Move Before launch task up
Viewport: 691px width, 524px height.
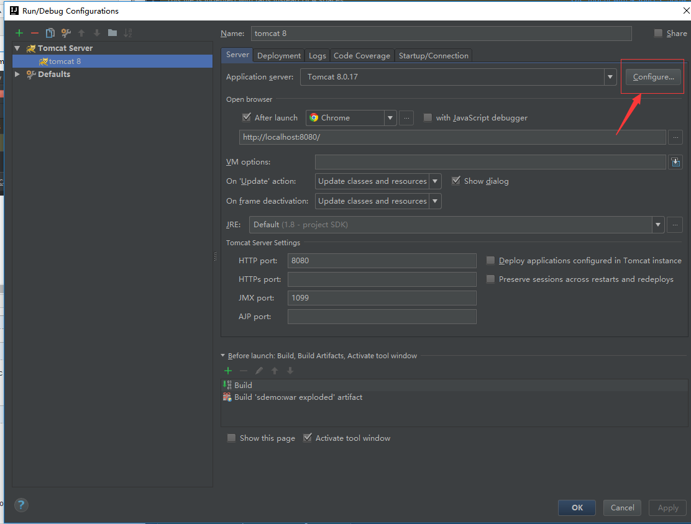coord(275,371)
